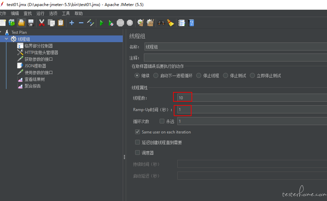Enable 延迟创建线程直到需要 checkbox
Viewport: 327px width, 201px height.
pos(138,142)
